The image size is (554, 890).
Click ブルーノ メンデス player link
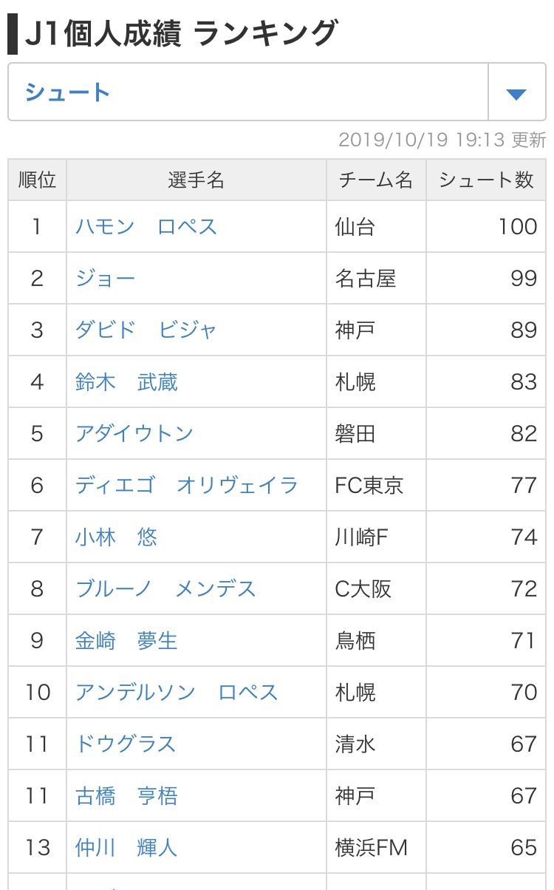pyautogui.click(x=165, y=588)
